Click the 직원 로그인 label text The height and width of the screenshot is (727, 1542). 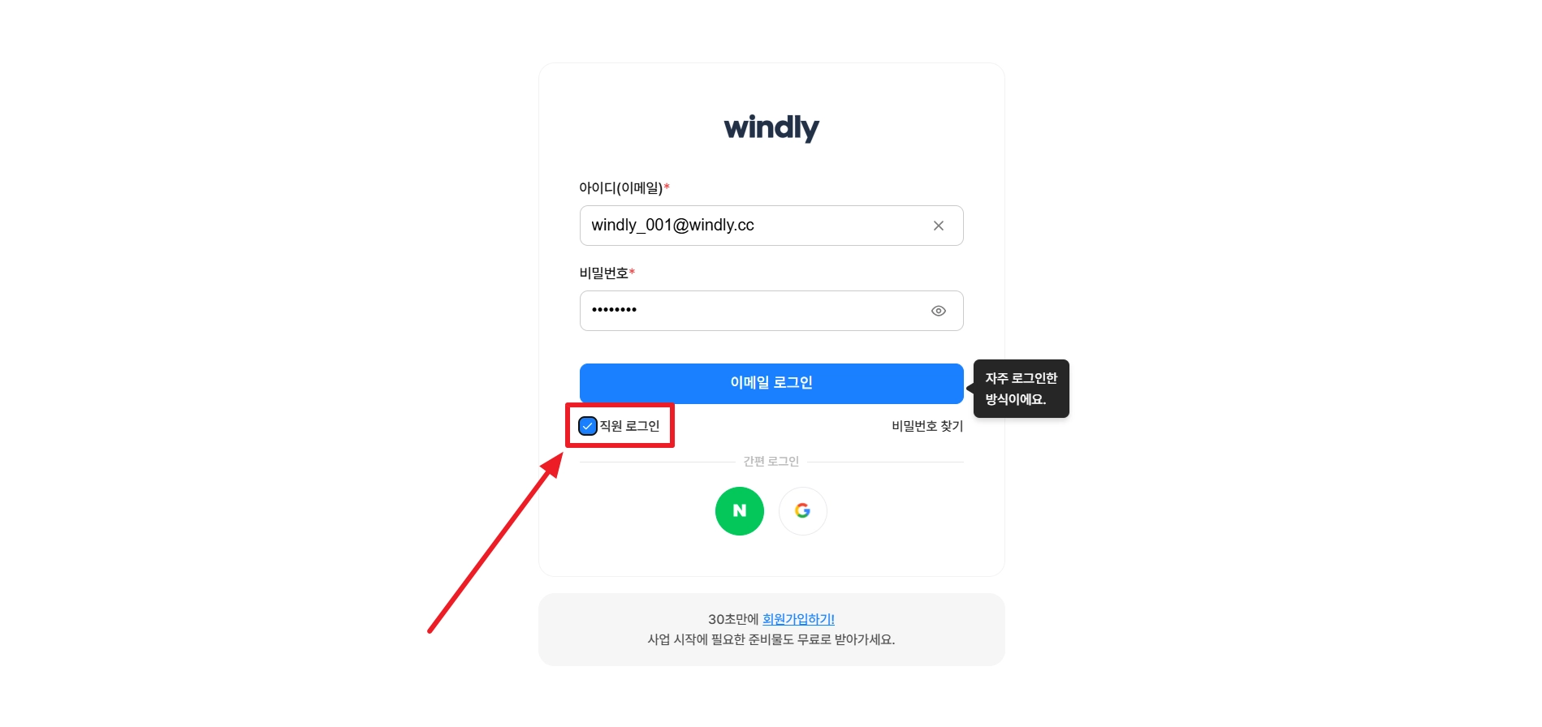(x=629, y=426)
